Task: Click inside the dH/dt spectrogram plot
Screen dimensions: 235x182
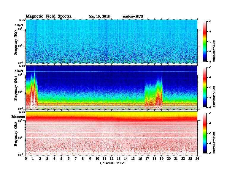Action: (x=112, y=41)
